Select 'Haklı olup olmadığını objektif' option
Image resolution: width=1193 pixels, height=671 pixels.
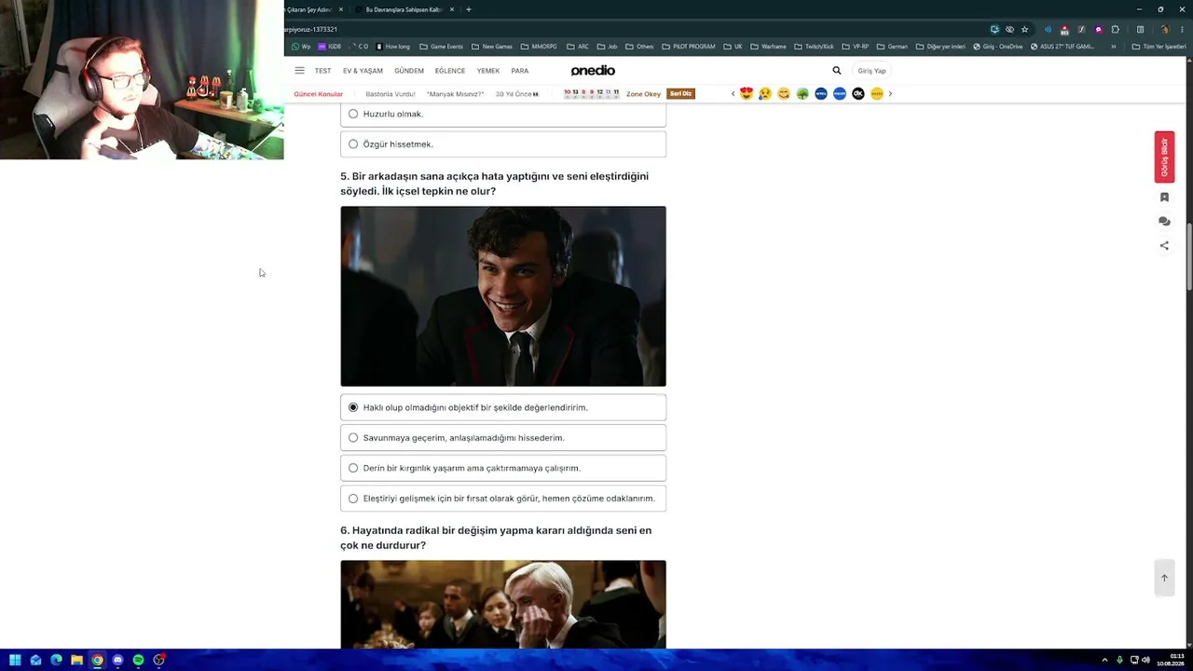353,407
